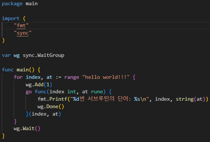Click "fmt.Printf" in the goroutine body
210x142 pixels.
click(x=52, y=99)
